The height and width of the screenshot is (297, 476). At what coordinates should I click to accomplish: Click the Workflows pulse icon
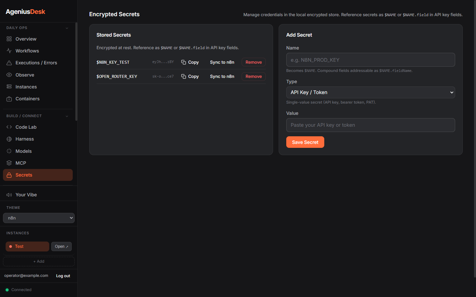click(x=9, y=51)
